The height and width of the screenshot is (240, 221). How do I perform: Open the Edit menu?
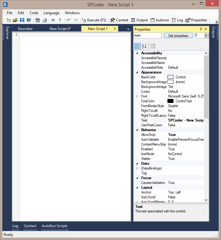tap(21, 13)
